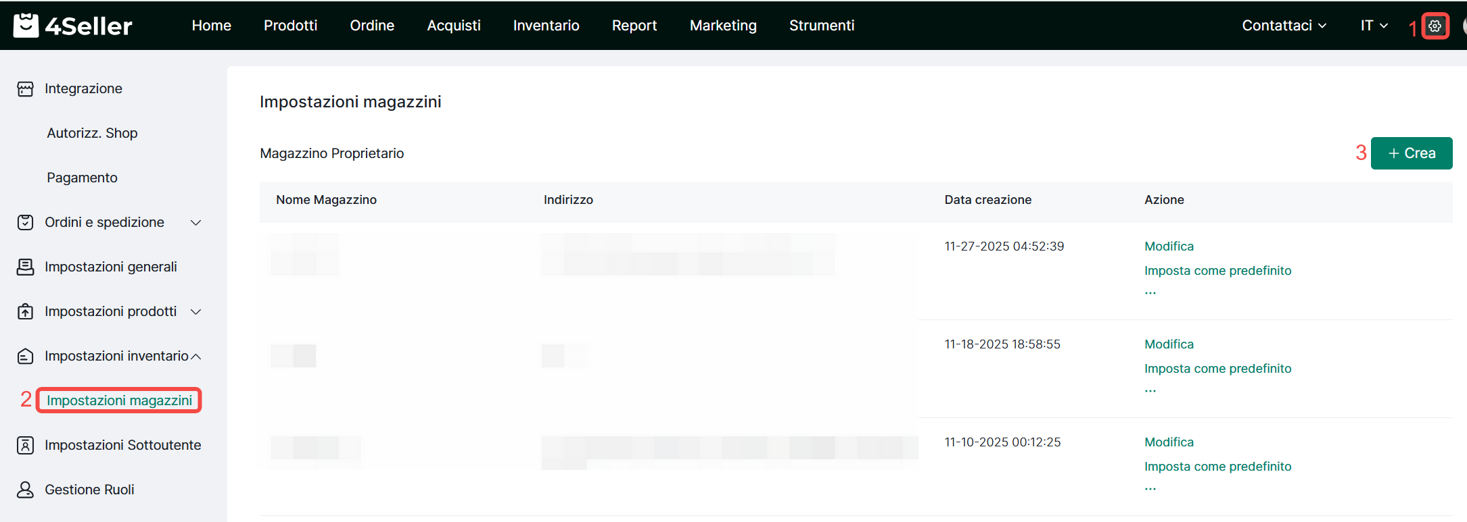Open the Inventario menu
The width and height of the screenshot is (1467, 522).
point(546,26)
